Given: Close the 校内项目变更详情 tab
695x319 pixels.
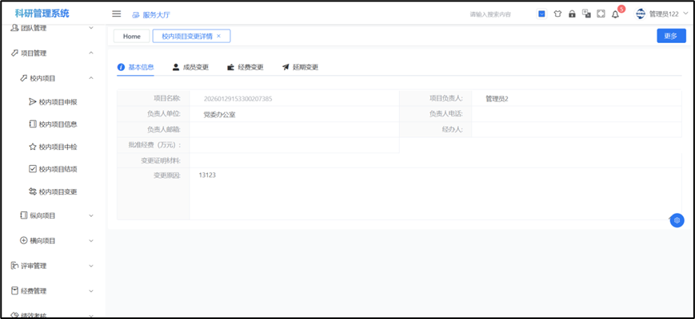Looking at the screenshot, I should [x=219, y=36].
